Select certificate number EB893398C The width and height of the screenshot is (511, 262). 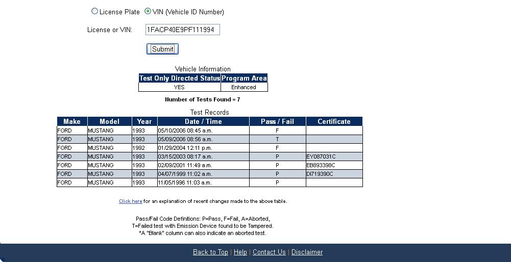click(x=321, y=165)
